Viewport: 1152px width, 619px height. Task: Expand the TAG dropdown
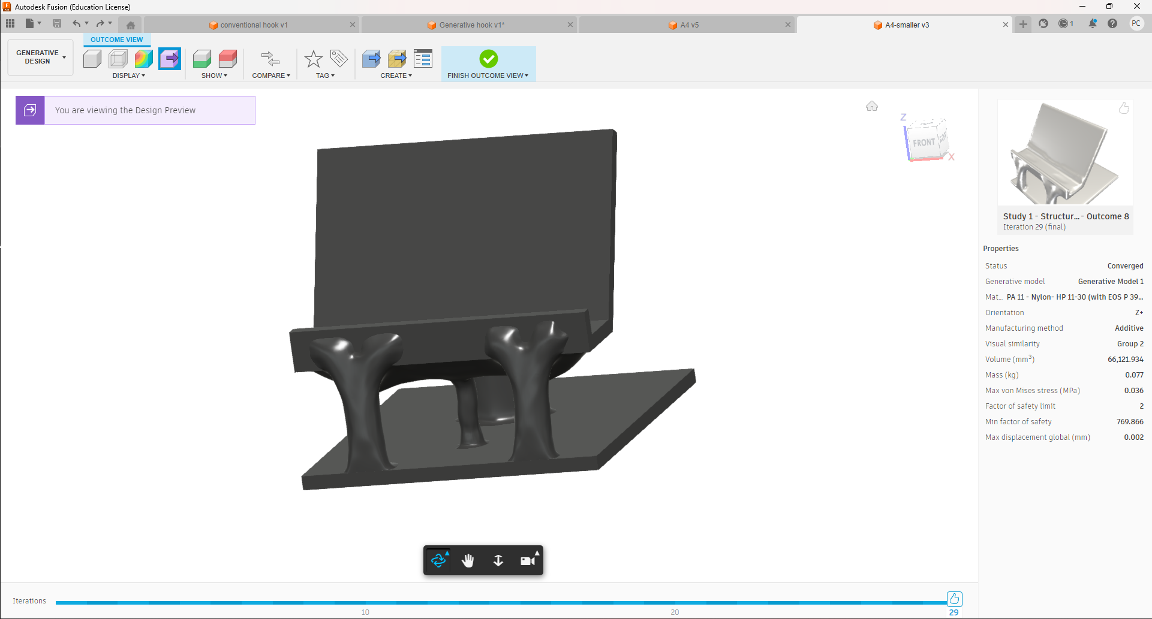325,76
